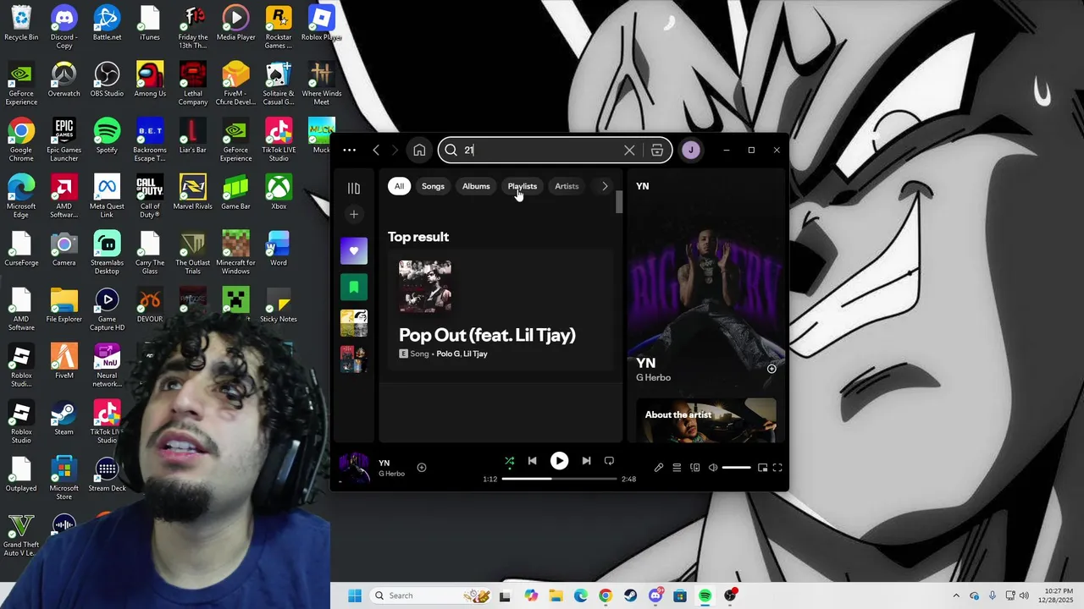
Task: Click inside the Spotify search input
Action: pos(542,150)
